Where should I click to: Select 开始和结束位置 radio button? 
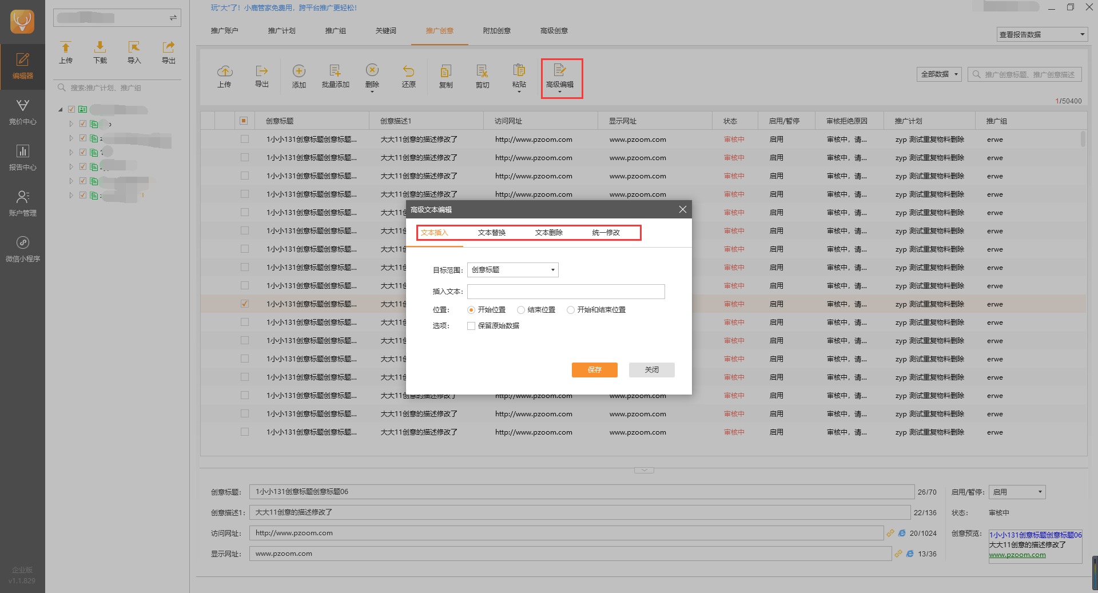[571, 310]
